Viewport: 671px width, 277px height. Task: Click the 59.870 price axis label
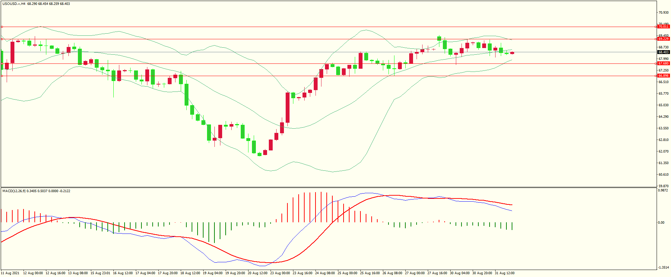663,186
